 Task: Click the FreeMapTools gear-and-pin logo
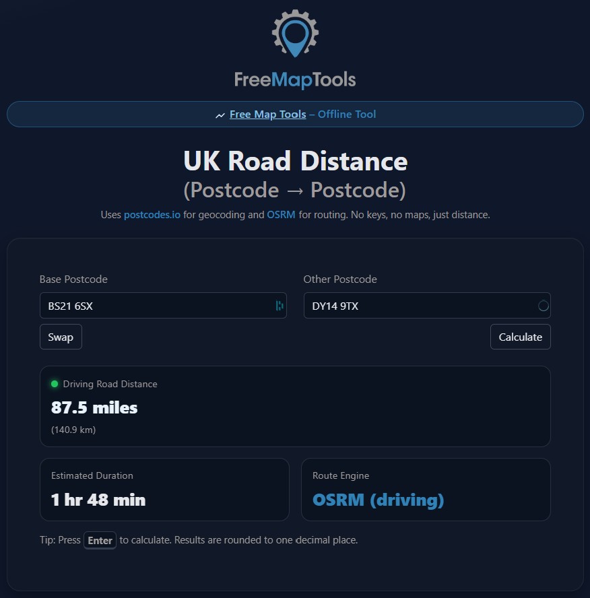click(294, 34)
